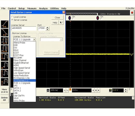Click the Delete All button
The width and height of the screenshot is (135, 116).
click(x=4, y=99)
